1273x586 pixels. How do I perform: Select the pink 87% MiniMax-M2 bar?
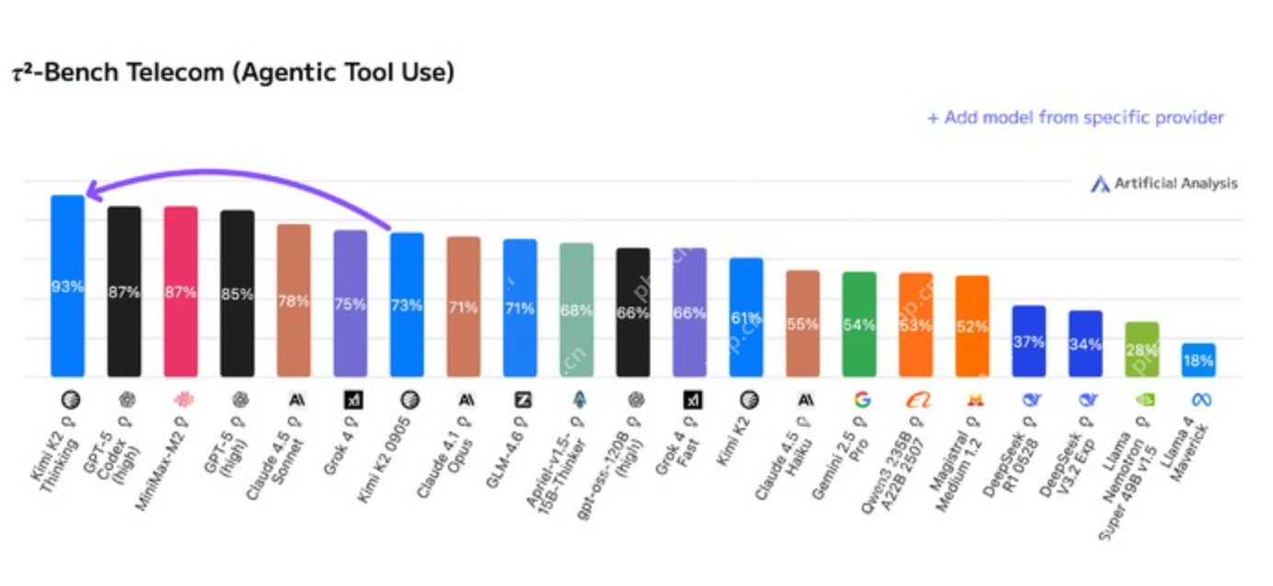181,291
